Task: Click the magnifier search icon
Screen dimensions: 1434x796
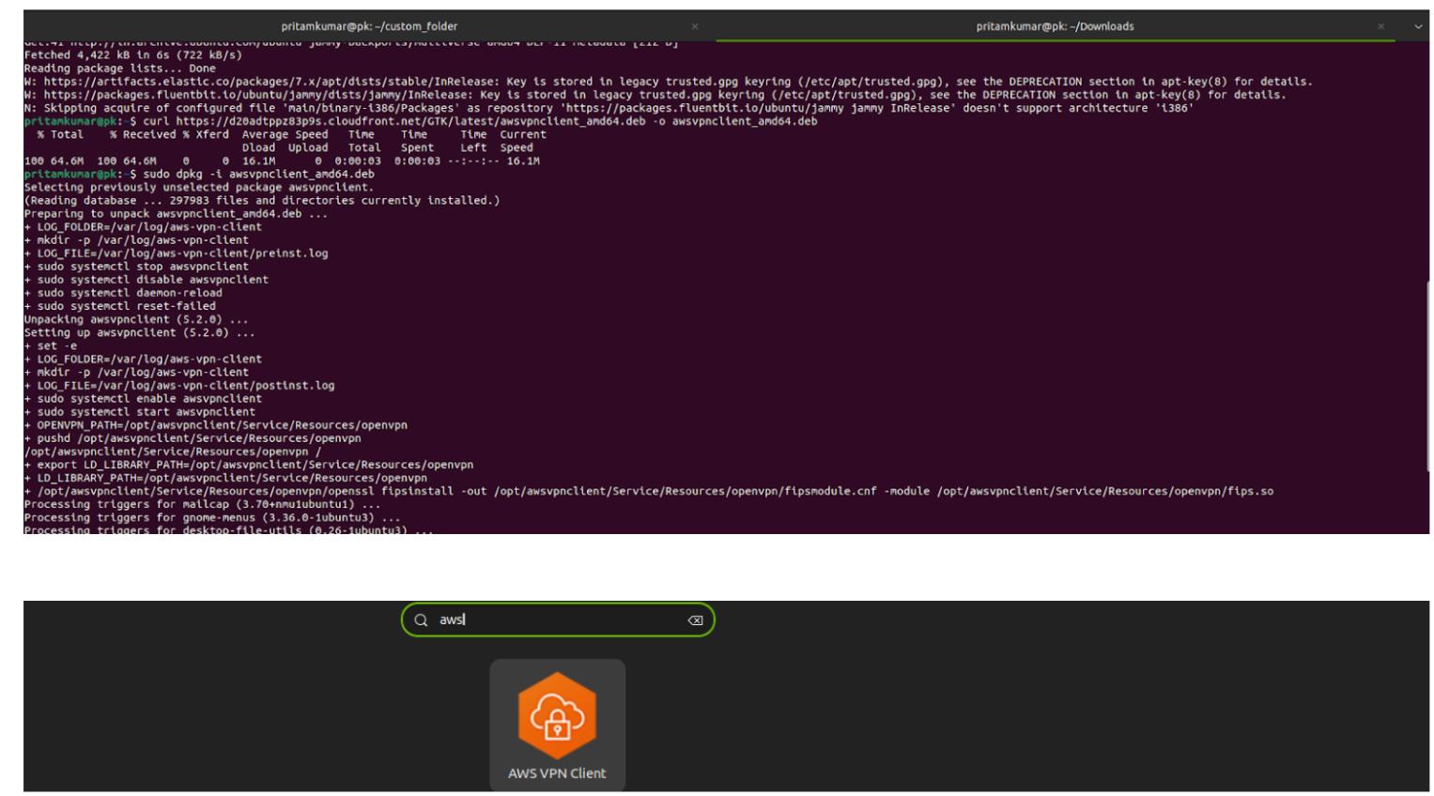Action: pyautogui.click(x=421, y=620)
